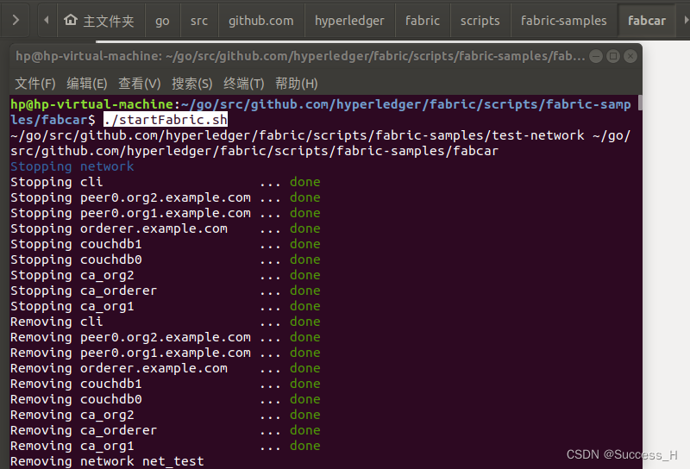Click the 'Stopping cli' line

pyautogui.click(x=166, y=182)
